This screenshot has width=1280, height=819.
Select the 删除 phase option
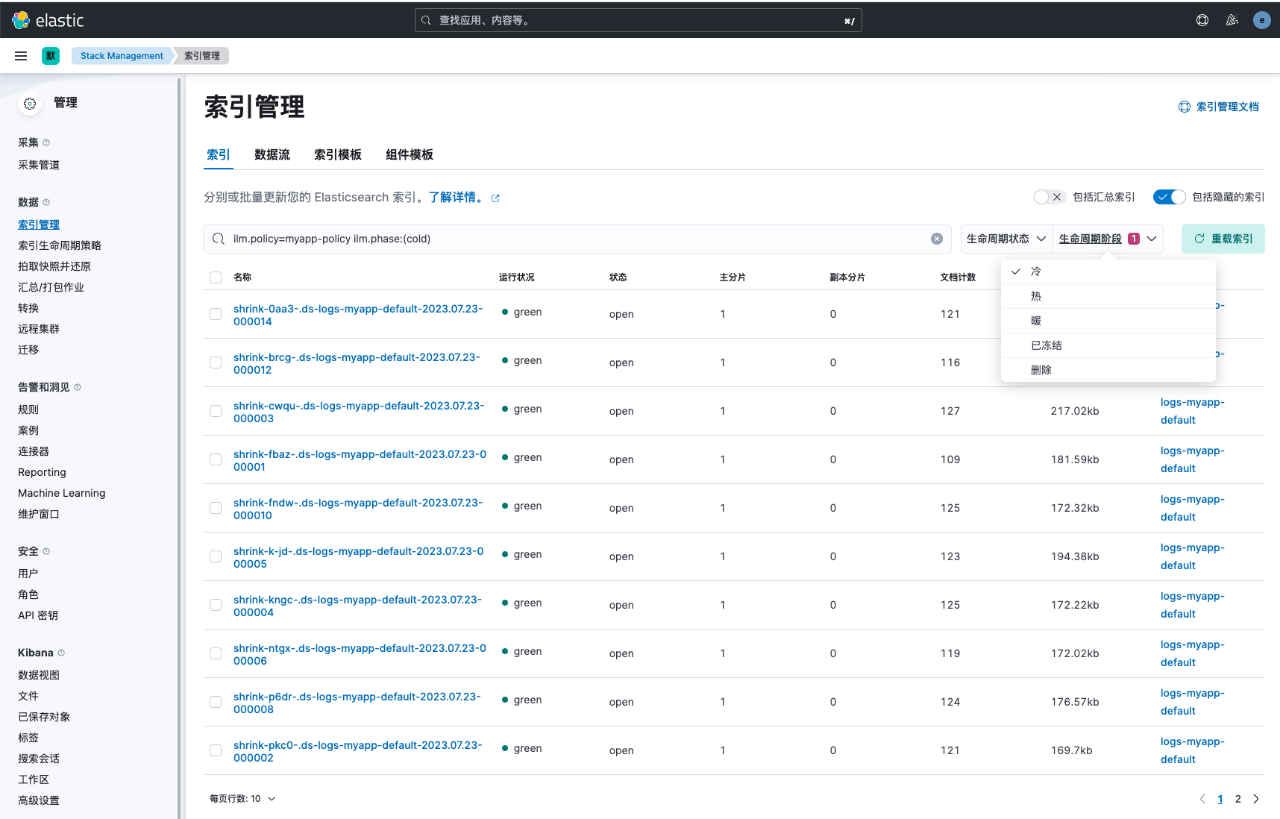[1108, 370]
